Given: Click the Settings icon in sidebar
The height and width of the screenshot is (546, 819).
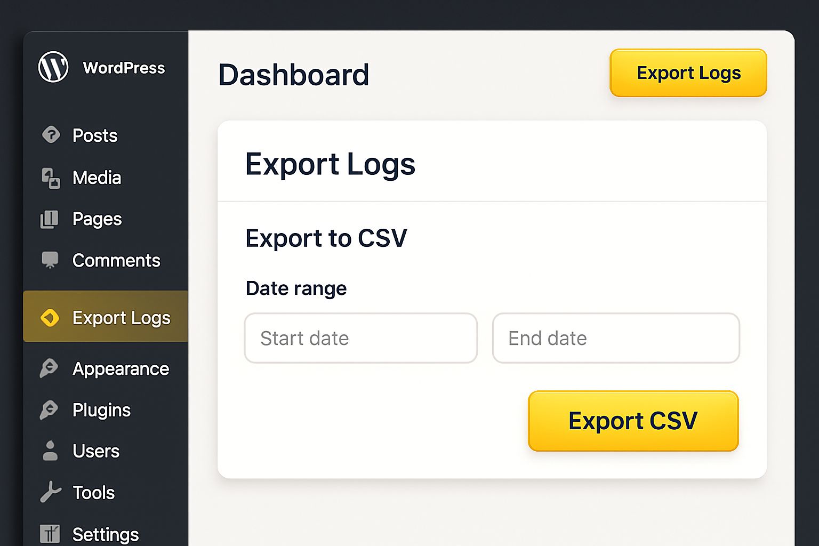Looking at the screenshot, I should tap(50, 534).
